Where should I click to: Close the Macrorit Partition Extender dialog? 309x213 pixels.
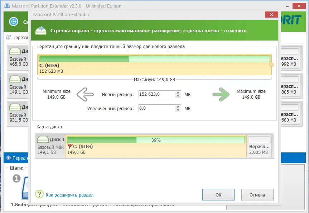[271, 14]
